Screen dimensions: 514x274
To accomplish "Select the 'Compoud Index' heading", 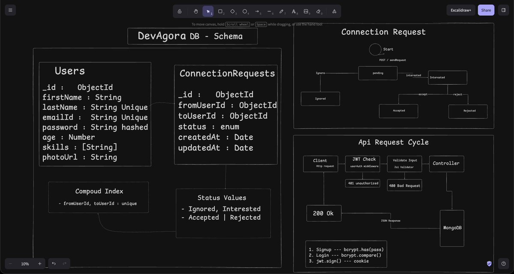I will coord(99,191).
